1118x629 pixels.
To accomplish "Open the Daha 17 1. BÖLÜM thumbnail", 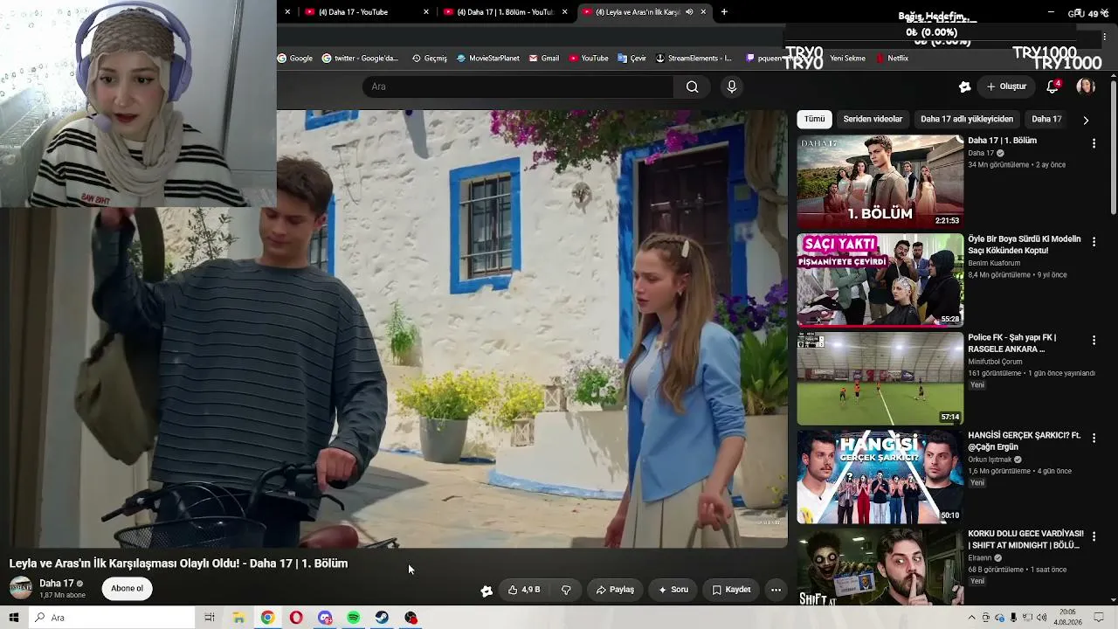I will [880, 182].
